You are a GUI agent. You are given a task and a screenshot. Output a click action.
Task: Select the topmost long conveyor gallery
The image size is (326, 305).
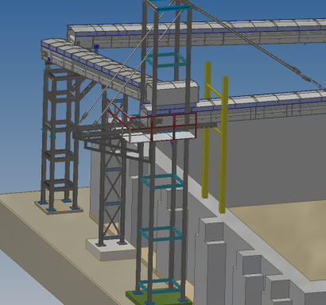click(196, 33)
